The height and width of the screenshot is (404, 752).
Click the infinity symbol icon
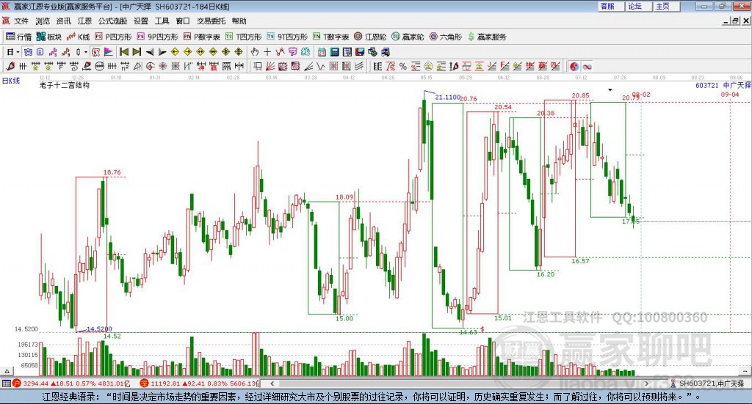tap(587, 67)
